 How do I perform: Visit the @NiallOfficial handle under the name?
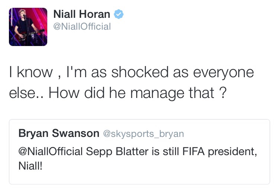[82, 26]
